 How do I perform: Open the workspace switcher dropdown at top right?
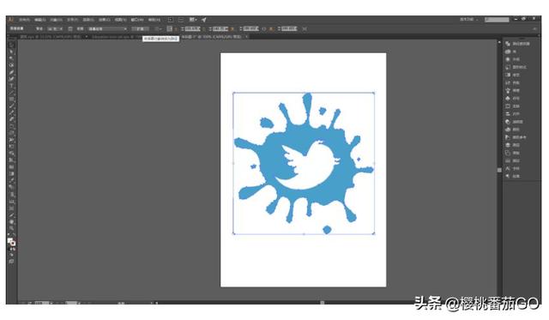tap(469, 20)
